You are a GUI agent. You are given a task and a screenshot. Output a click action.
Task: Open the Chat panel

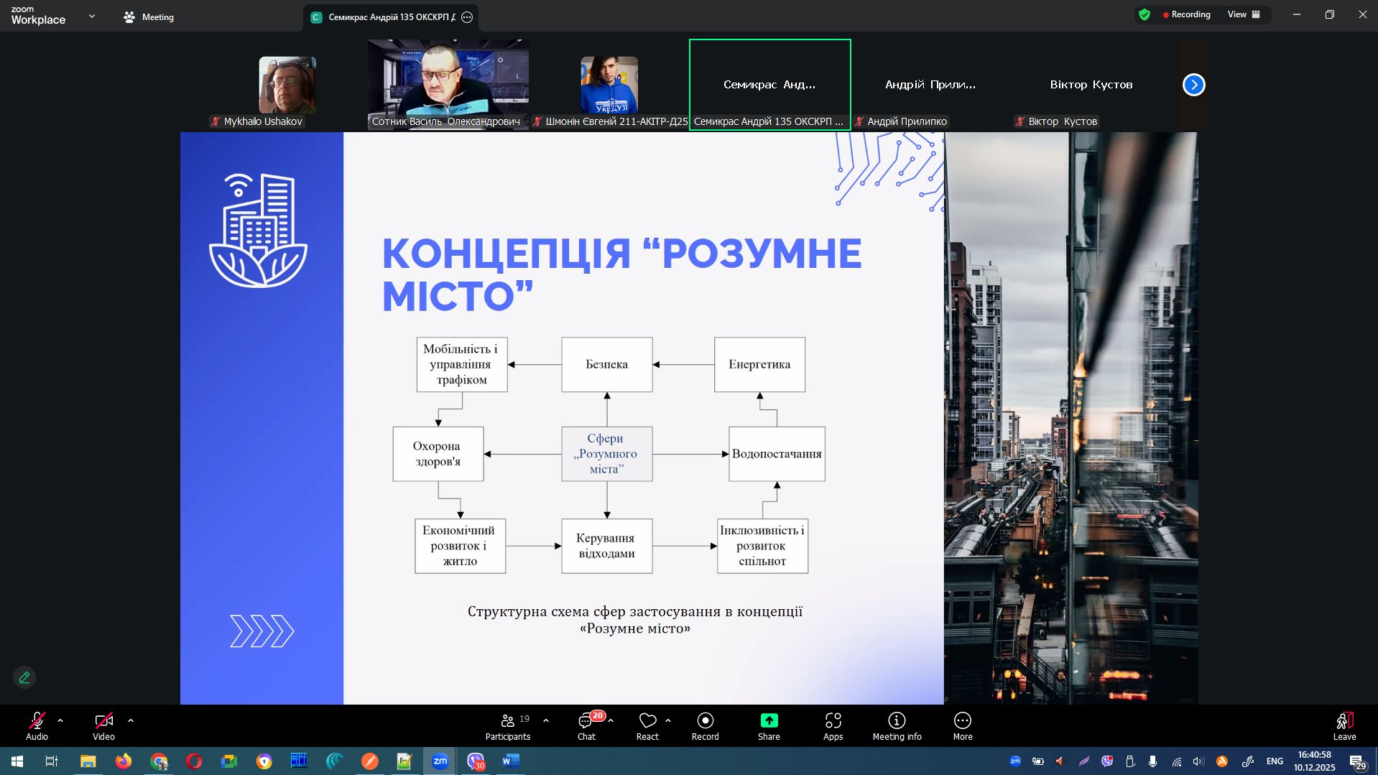pos(586,725)
